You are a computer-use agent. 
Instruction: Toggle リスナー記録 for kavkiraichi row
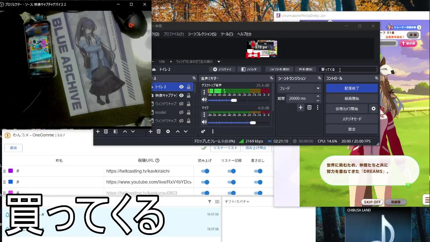(231, 171)
